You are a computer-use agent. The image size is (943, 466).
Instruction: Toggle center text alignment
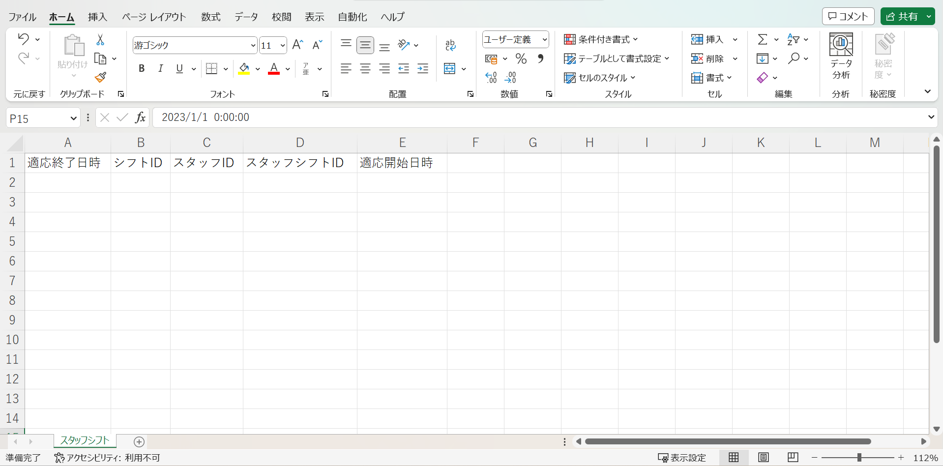(365, 68)
